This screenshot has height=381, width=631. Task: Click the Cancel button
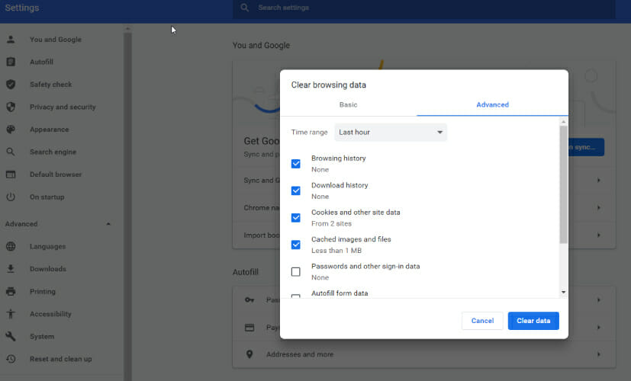pyautogui.click(x=482, y=321)
